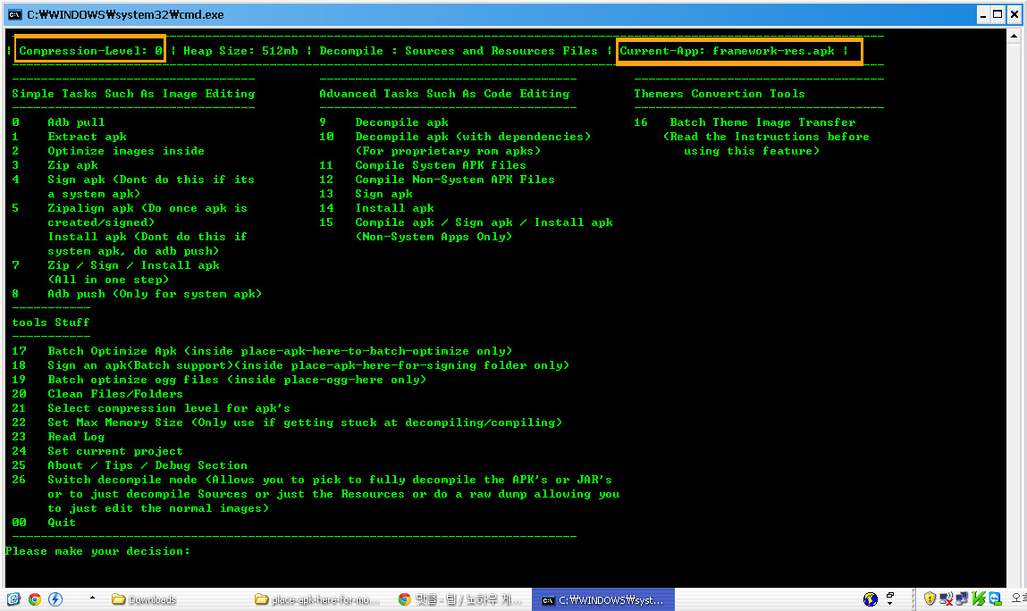Click the blue lightning Quick Launch icon
Screen dimensions: 1027x611
[55, 599]
